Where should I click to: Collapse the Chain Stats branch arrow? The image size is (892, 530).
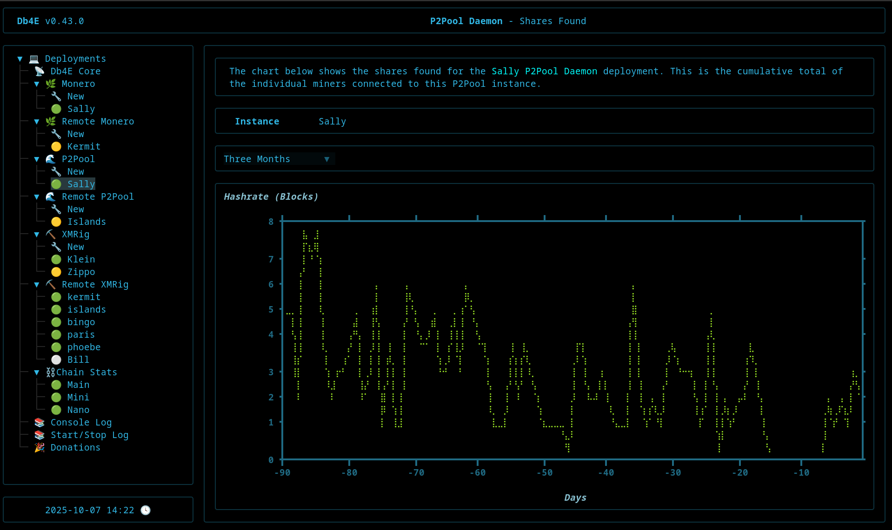pyautogui.click(x=37, y=372)
